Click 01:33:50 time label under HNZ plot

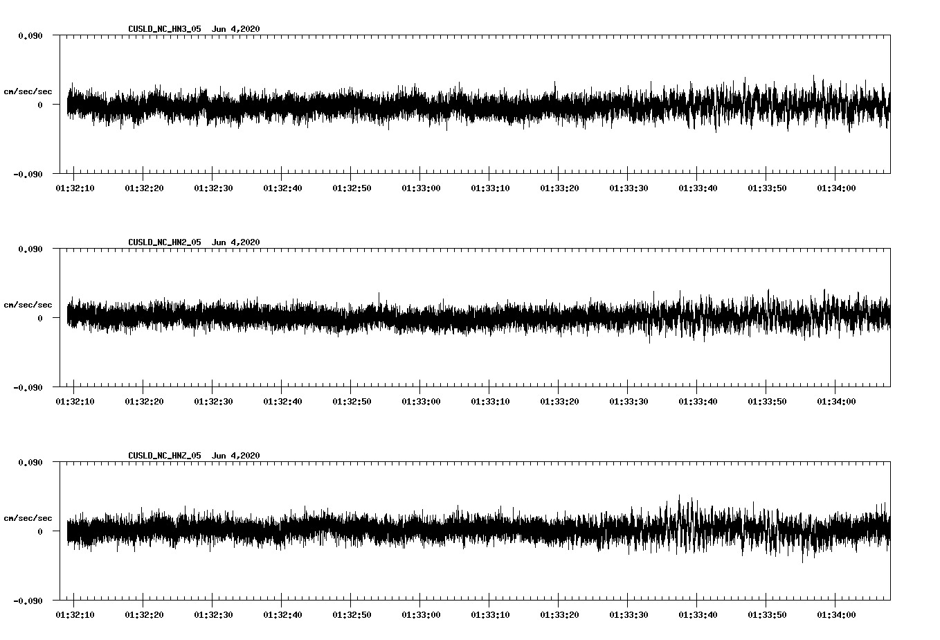pos(767,614)
